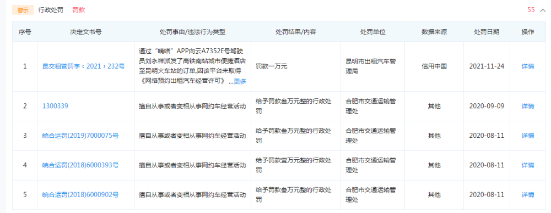The height and width of the screenshot is (213, 551).
Task: Click the 处罚单位 column header
Action: (373, 32)
